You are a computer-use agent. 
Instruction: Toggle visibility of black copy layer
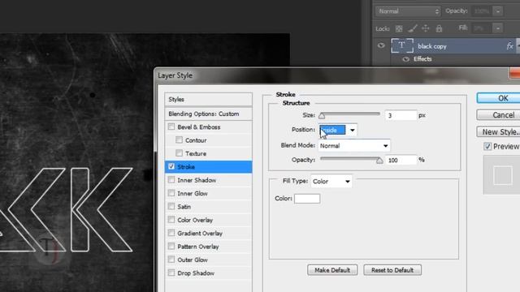coord(381,45)
